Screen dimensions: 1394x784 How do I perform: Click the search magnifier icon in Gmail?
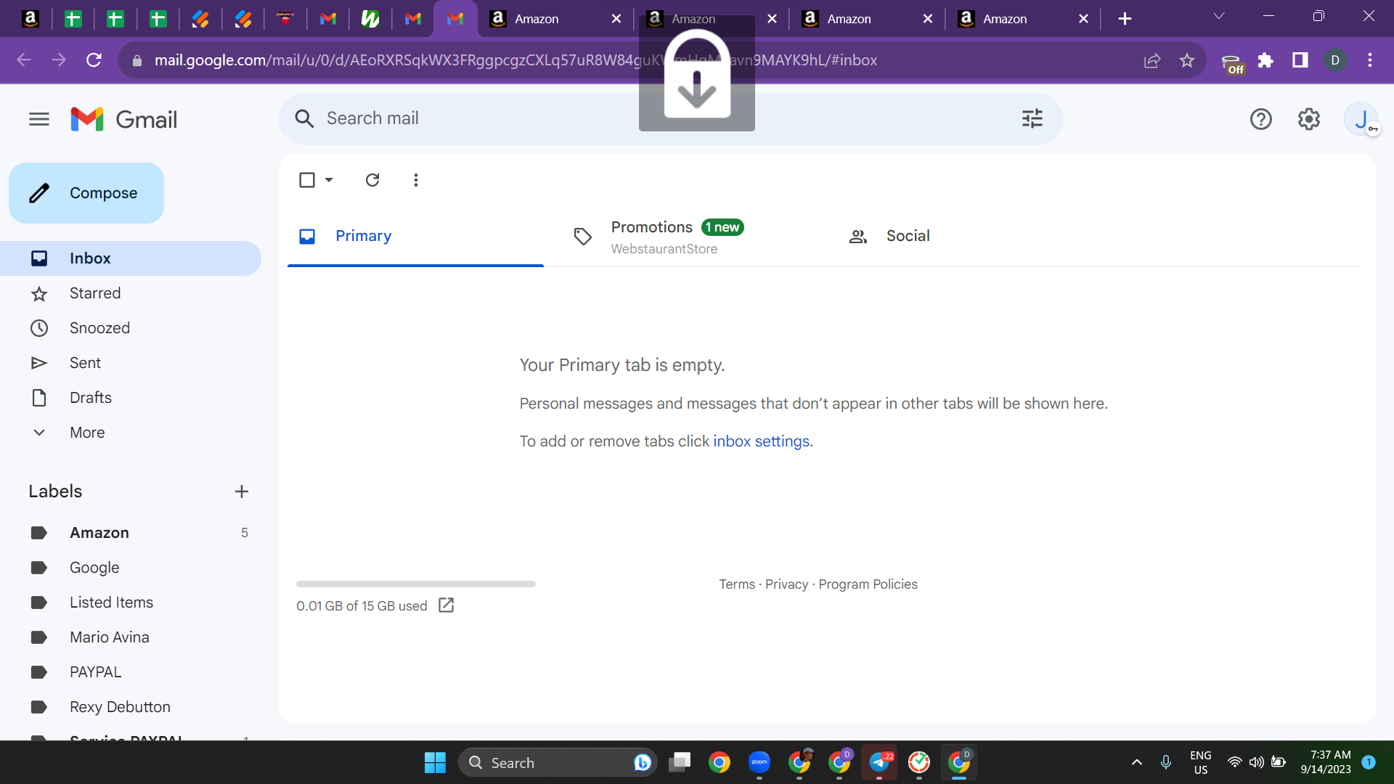(x=304, y=118)
